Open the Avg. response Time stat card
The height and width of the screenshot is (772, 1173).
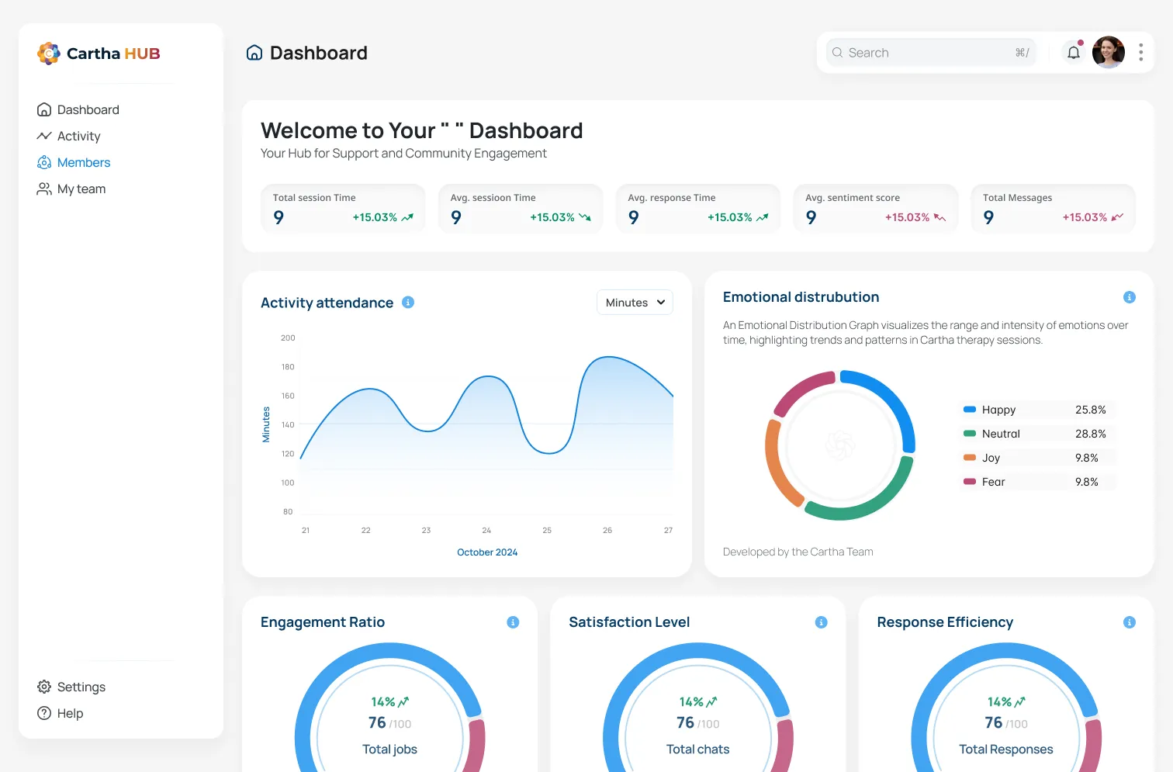tap(698, 209)
